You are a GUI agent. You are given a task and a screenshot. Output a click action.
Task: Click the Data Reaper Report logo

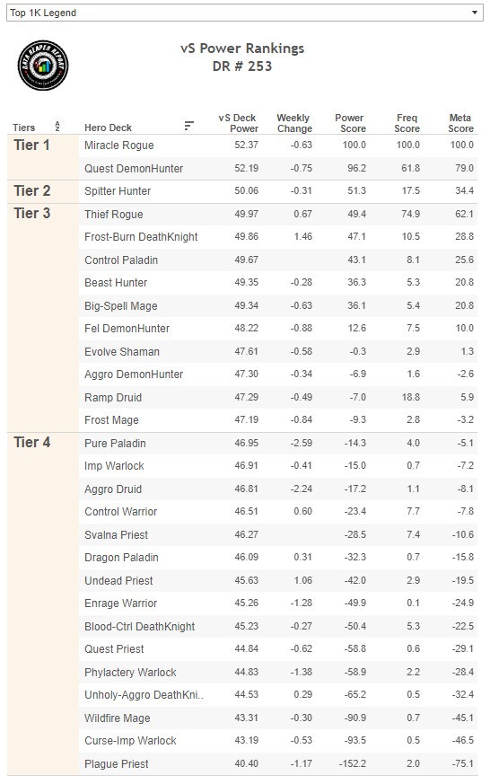43,66
